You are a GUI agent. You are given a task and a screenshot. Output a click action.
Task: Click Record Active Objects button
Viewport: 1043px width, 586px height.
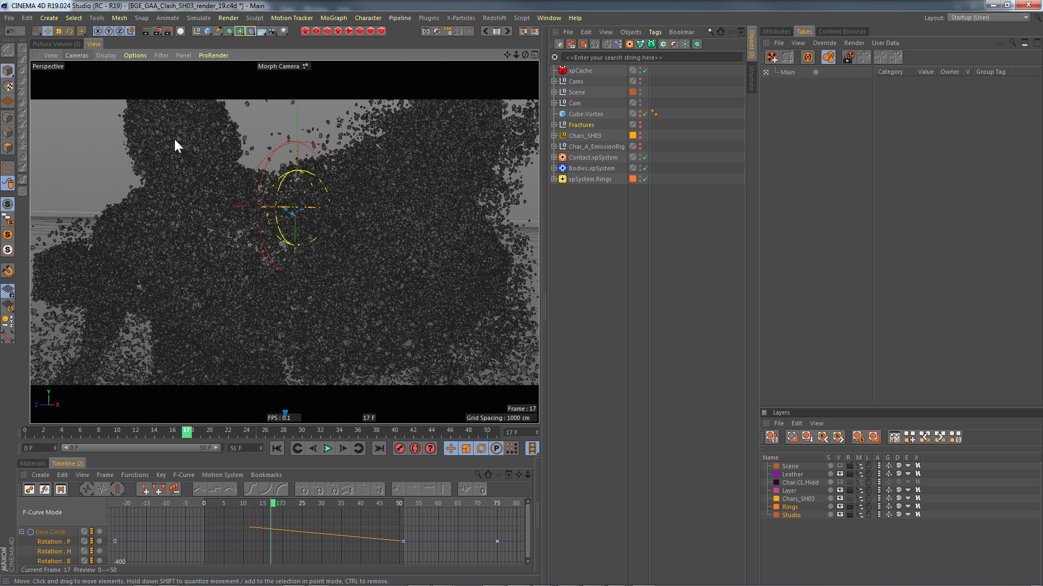tap(400, 448)
